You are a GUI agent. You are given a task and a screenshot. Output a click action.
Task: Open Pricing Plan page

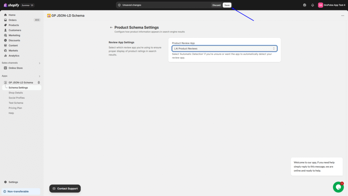point(15,108)
